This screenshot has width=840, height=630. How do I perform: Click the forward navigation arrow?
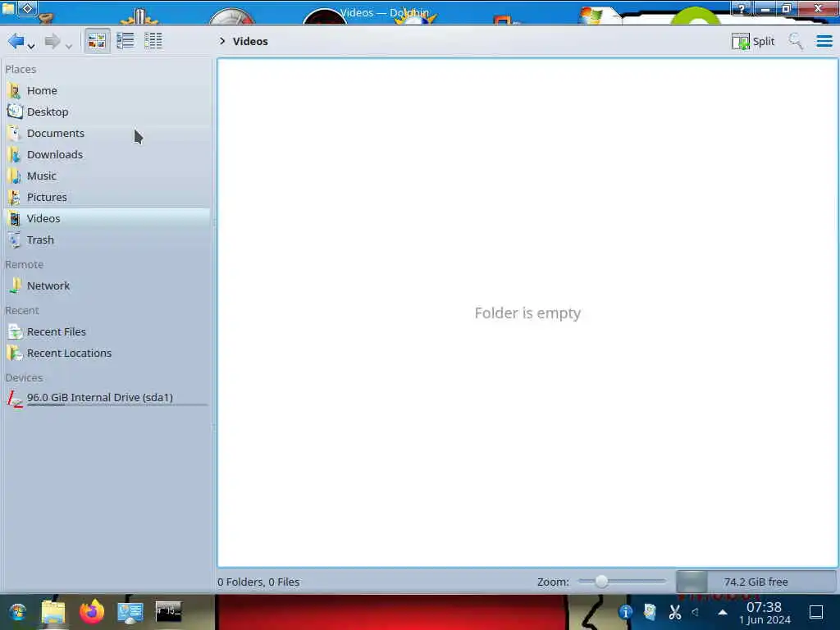point(52,41)
